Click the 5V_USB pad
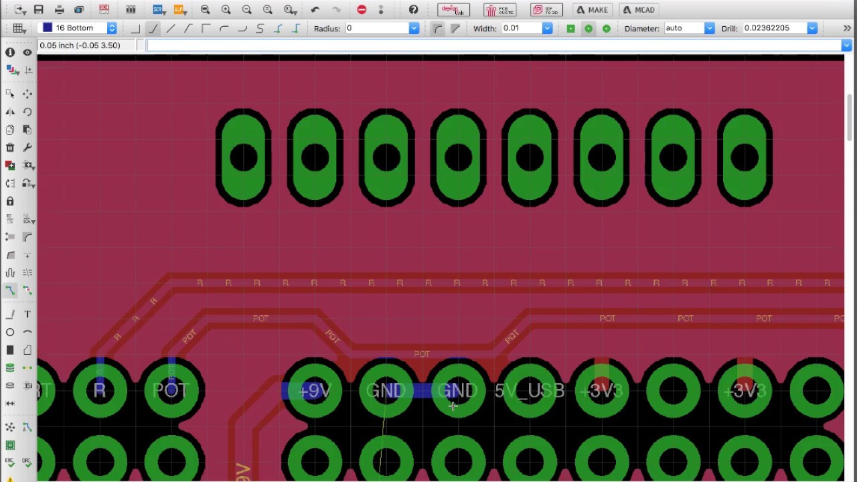This screenshot has width=857, height=482. tap(530, 390)
